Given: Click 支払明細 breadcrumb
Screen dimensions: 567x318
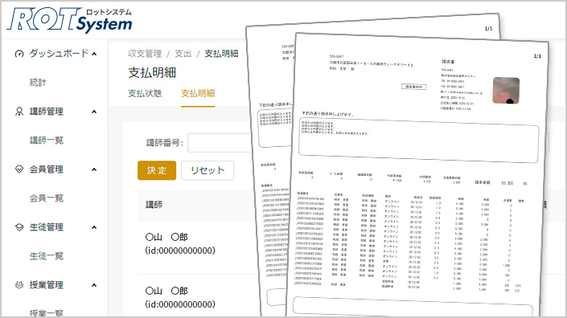Looking at the screenshot, I should tap(221, 54).
